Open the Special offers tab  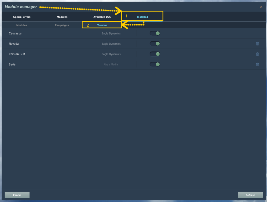tap(22, 17)
